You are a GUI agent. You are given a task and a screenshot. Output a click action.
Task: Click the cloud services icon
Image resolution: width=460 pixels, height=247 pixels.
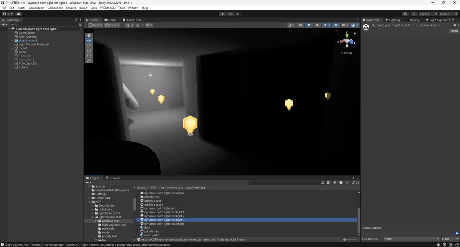click(18, 14)
